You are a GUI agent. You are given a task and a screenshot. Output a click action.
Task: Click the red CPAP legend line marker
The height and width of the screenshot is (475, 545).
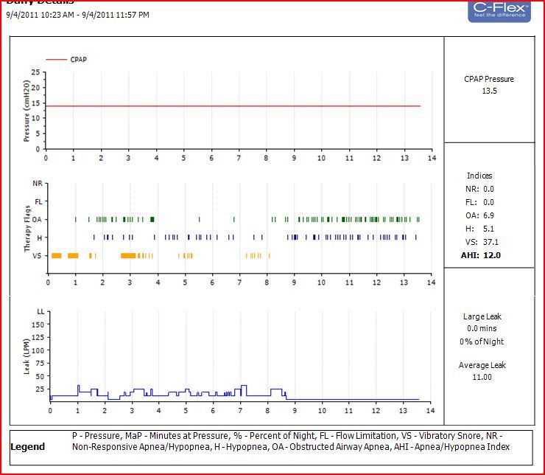click(56, 59)
